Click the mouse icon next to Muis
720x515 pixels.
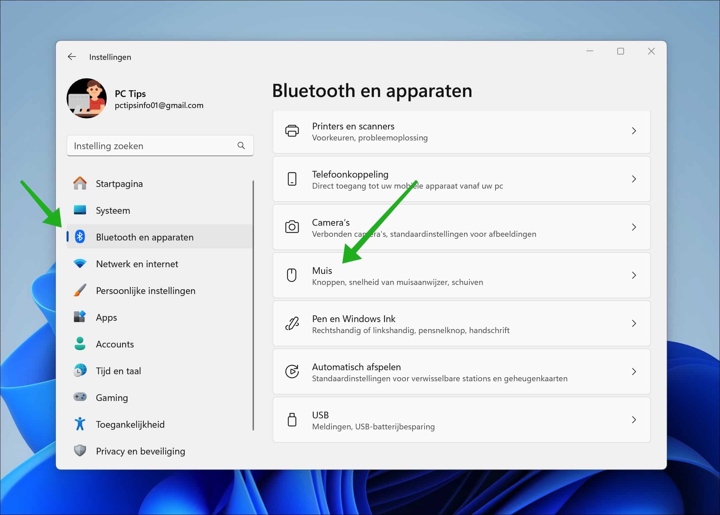(x=292, y=275)
